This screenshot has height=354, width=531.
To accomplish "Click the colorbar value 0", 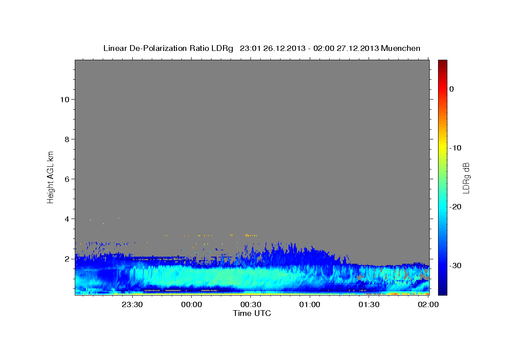I will coord(451,89).
